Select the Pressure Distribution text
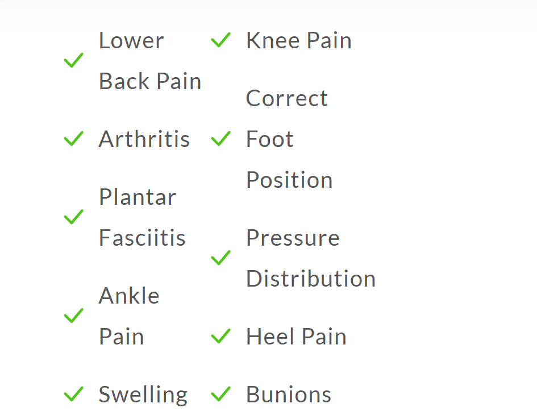This screenshot has width=537, height=412. pyautogui.click(x=310, y=258)
